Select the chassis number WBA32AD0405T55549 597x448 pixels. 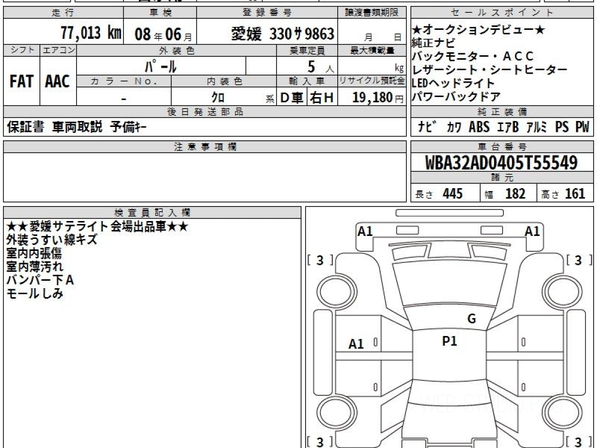click(x=501, y=163)
